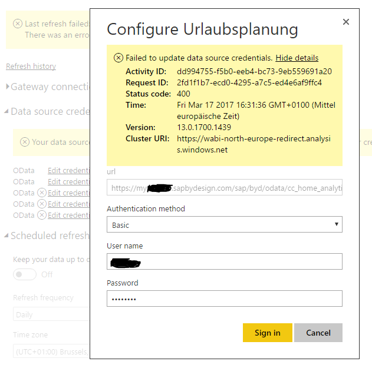Edit credentials for the first OData source
The height and width of the screenshot is (368, 372).
pyautogui.click(x=68, y=170)
